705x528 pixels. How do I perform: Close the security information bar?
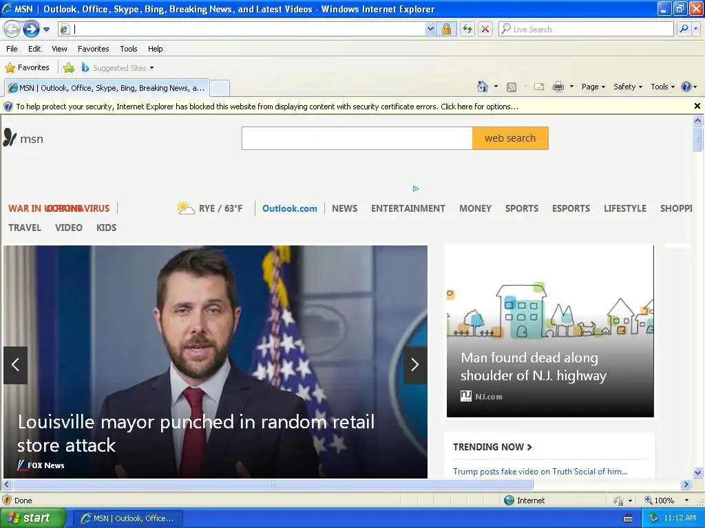[x=697, y=106]
